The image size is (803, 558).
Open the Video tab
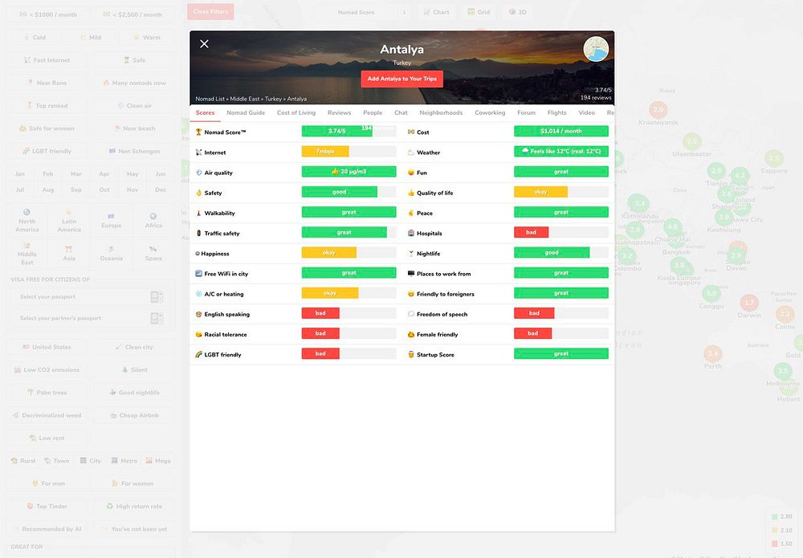[587, 112]
